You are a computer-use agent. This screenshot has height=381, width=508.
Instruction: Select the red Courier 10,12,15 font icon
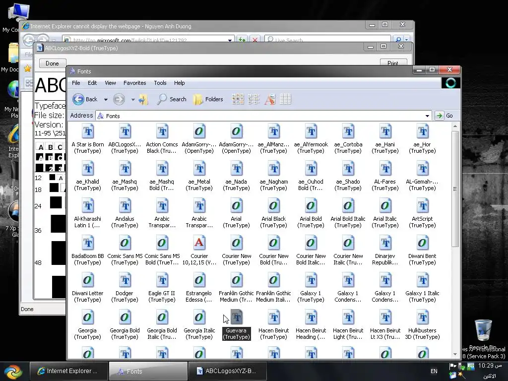coord(199,243)
